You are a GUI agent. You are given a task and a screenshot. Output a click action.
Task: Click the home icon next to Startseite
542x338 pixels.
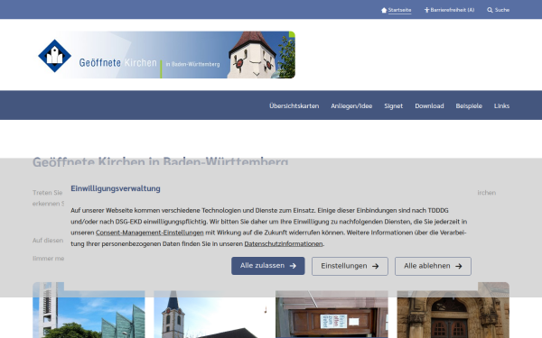[x=384, y=10]
